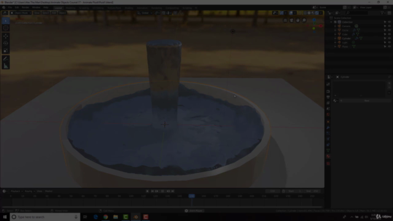Open the Object Data green triangle tab
This screenshot has height=221, width=393.
point(328,150)
